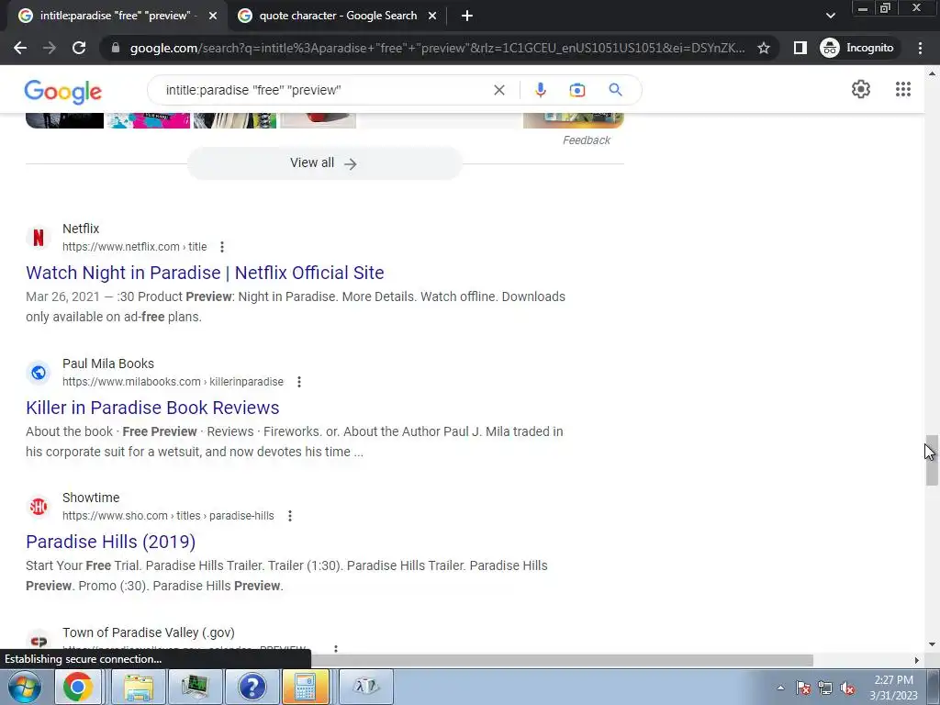The width and height of the screenshot is (940, 705).
Task: Click the scroll down arrow of the page
Action: coord(932,644)
